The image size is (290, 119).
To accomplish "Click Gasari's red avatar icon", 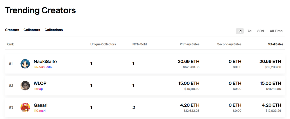I will tap(25, 107).
